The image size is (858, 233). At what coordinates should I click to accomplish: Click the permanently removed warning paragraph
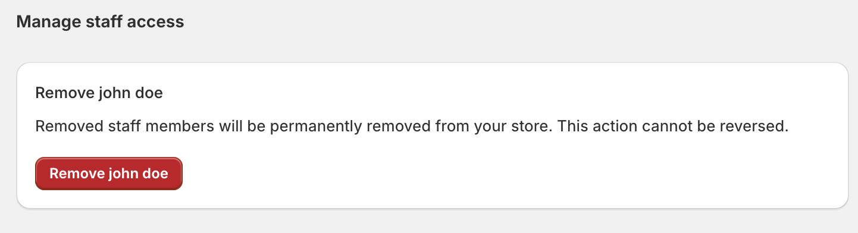[412, 127]
